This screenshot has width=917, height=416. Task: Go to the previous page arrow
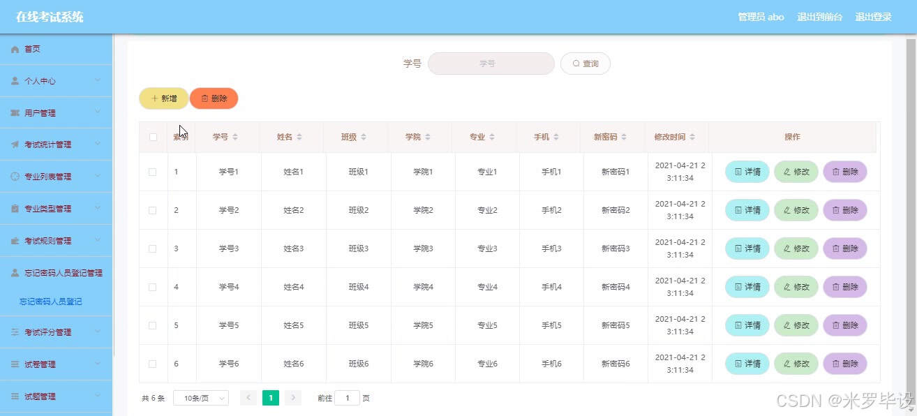(x=248, y=398)
